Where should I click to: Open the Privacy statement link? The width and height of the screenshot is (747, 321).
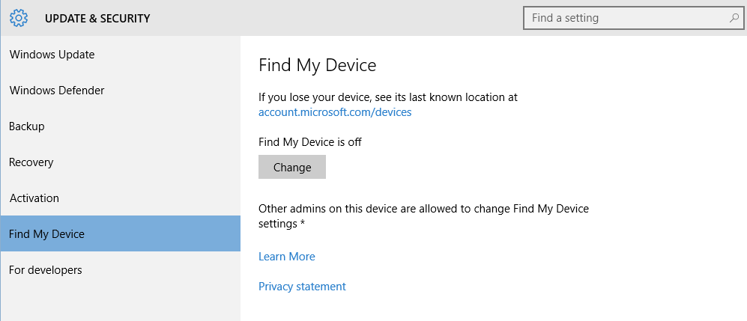point(302,287)
